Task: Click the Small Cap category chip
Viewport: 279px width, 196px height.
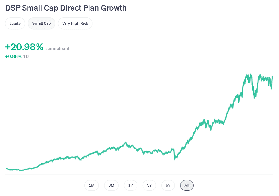Action: (41, 23)
